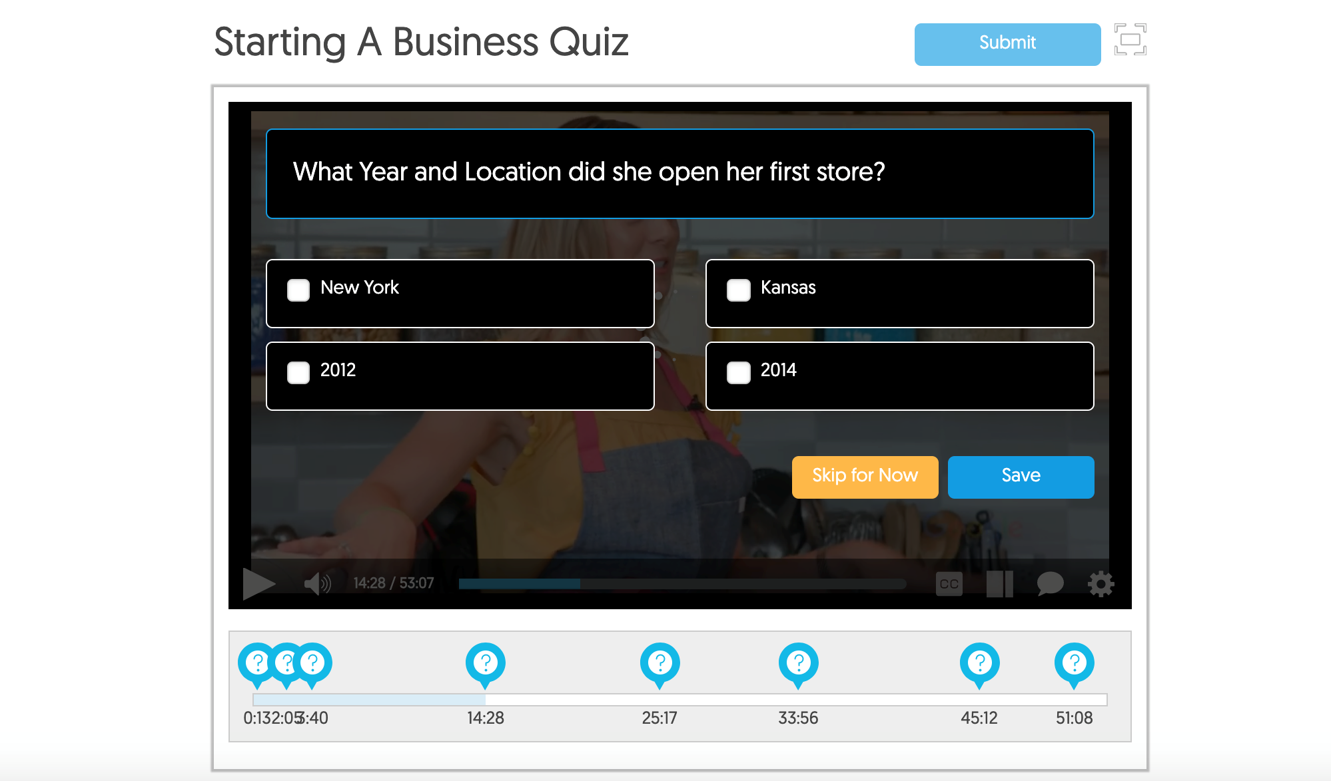Enable the 2014 answer checkbox
1331x781 pixels.
[x=737, y=371]
